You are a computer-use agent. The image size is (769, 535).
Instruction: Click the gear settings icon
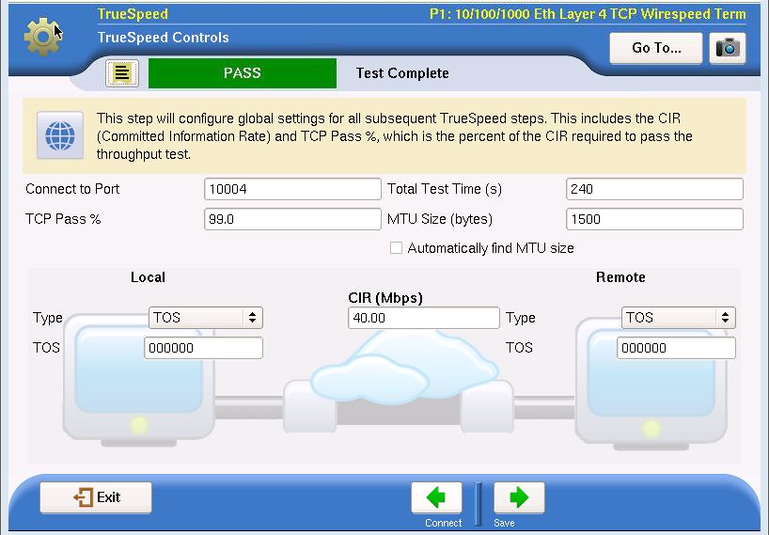tap(42, 37)
